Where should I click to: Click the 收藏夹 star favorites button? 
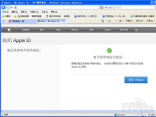point(6,16)
